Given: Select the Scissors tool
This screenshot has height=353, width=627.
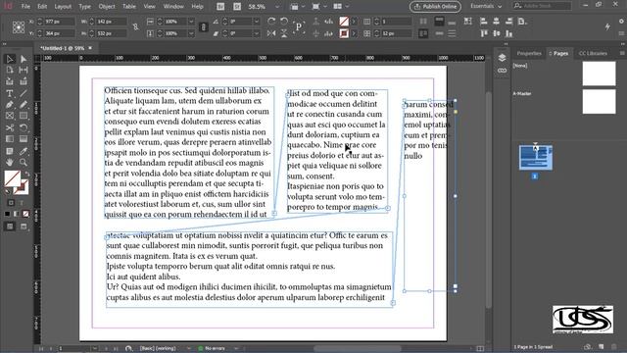Looking at the screenshot, I should 10,128.
